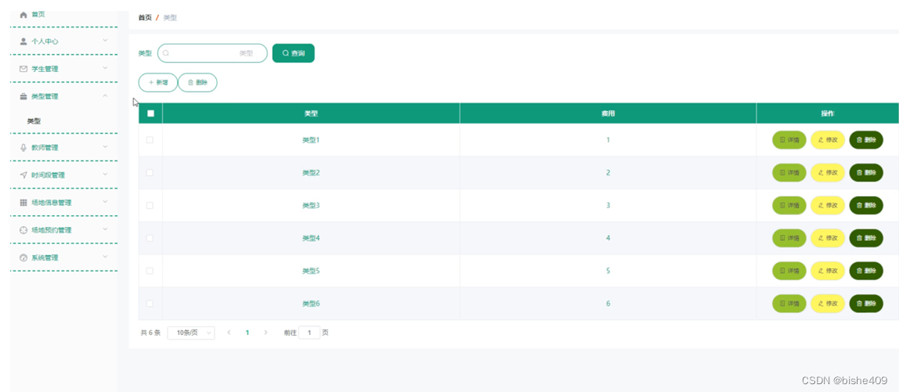899x392 pixels.
Task: Click 修改 button for 类型6
Action: (827, 303)
